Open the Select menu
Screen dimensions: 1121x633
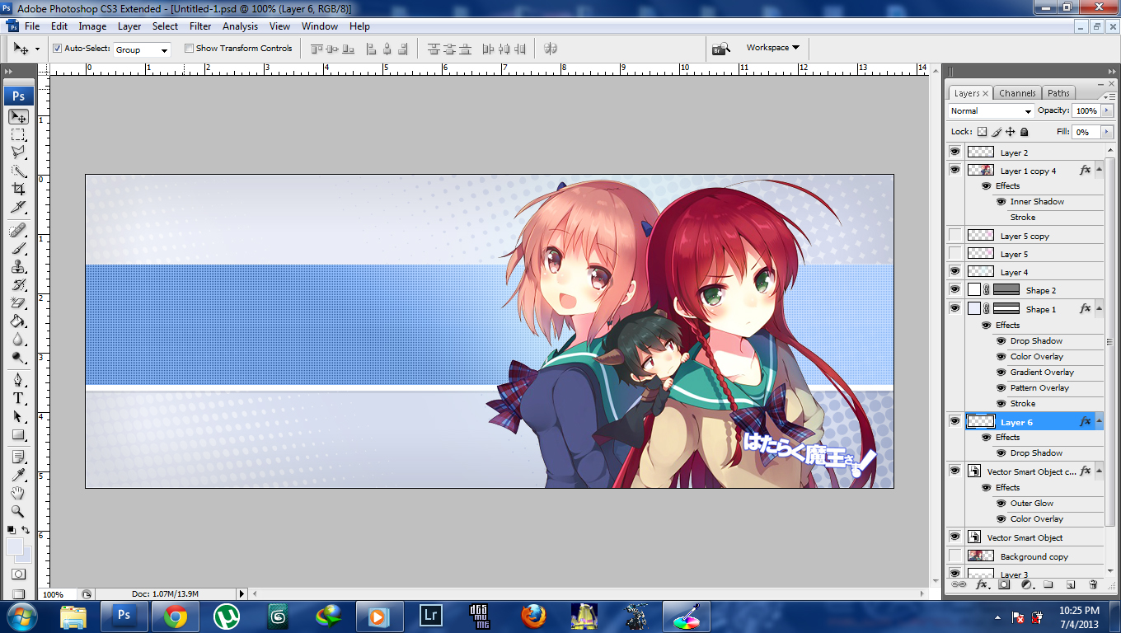pos(165,26)
